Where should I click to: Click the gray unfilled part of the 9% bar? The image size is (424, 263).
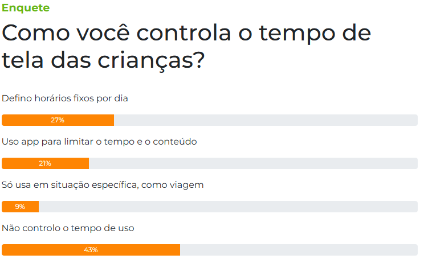click(228, 207)
